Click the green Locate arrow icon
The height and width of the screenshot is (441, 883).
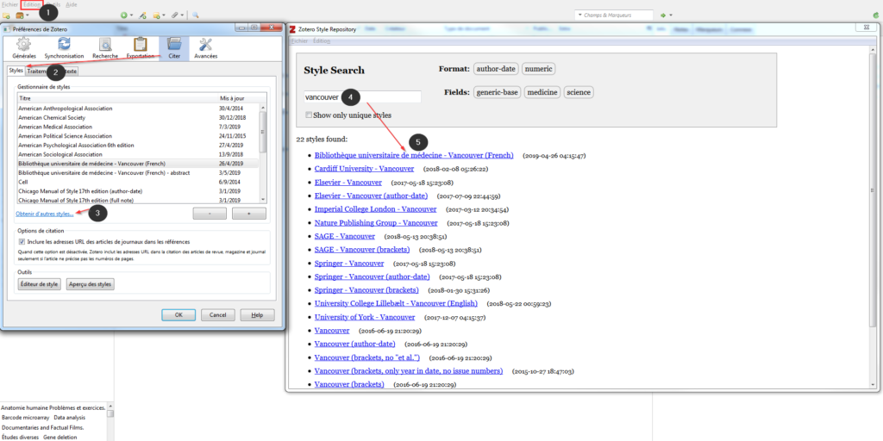(663, 16)
